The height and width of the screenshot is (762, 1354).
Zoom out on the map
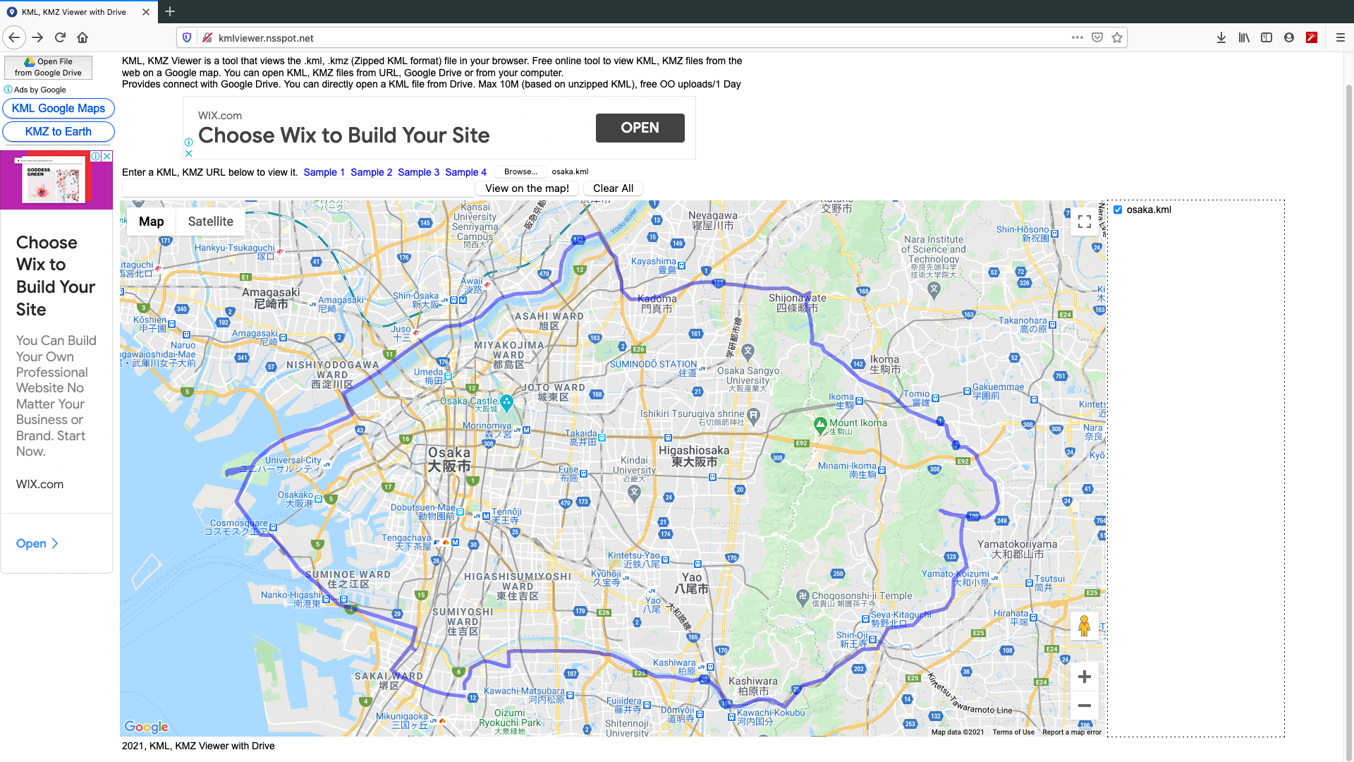1085,706
